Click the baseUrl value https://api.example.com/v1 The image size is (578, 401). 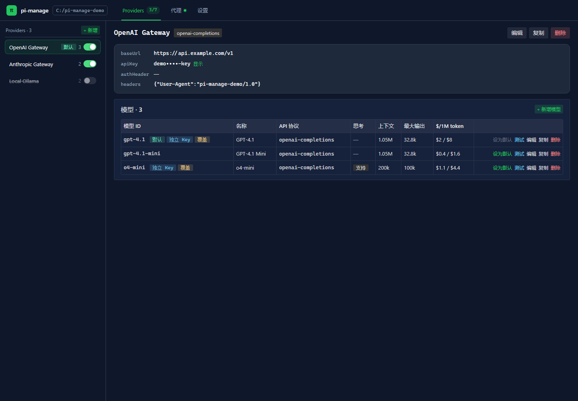tap(193, 53)
